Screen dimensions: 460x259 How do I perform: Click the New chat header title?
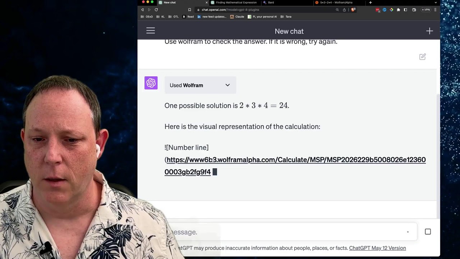click(289, 31)
